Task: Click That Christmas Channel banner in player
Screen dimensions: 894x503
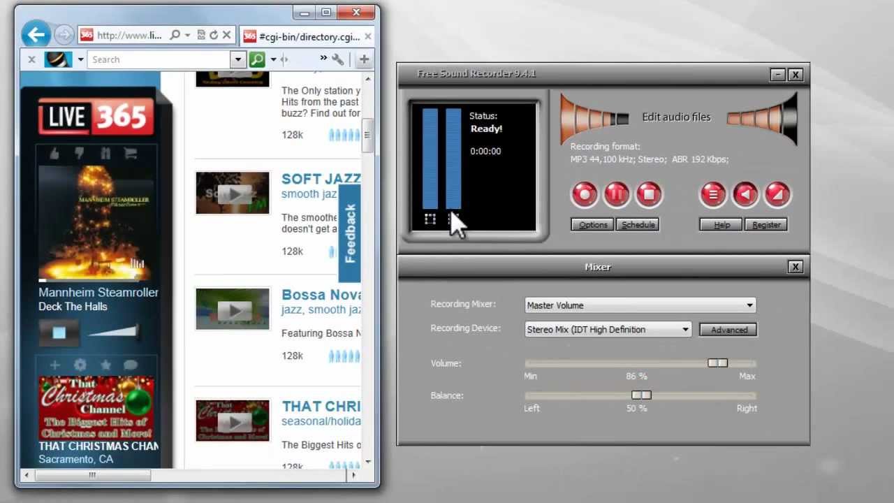Action: [96, 407]
